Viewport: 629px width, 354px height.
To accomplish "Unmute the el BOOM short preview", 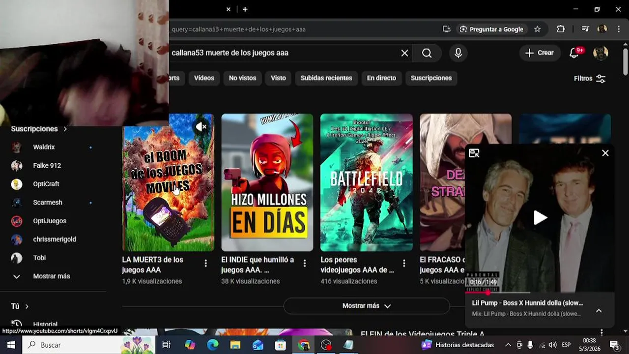I will tap(201, 127).
